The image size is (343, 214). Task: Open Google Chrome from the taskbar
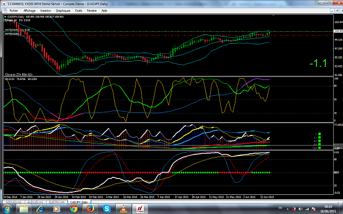coord(74,209)
